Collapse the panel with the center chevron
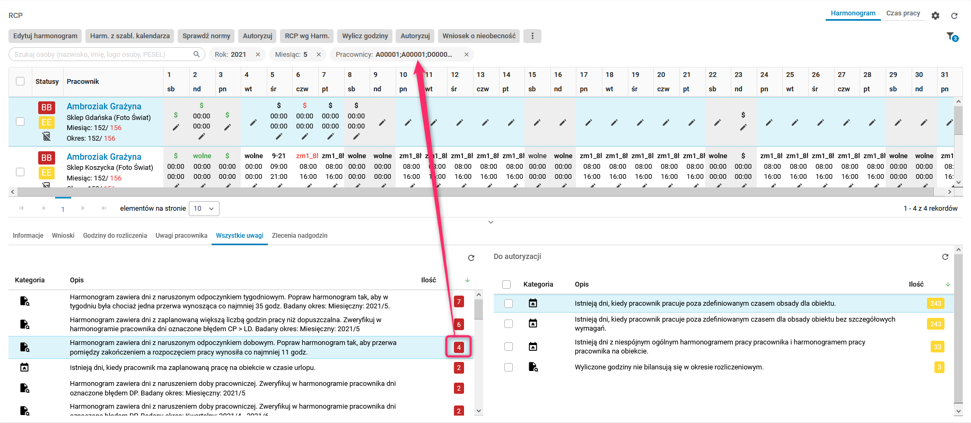 tap(491, 222)
